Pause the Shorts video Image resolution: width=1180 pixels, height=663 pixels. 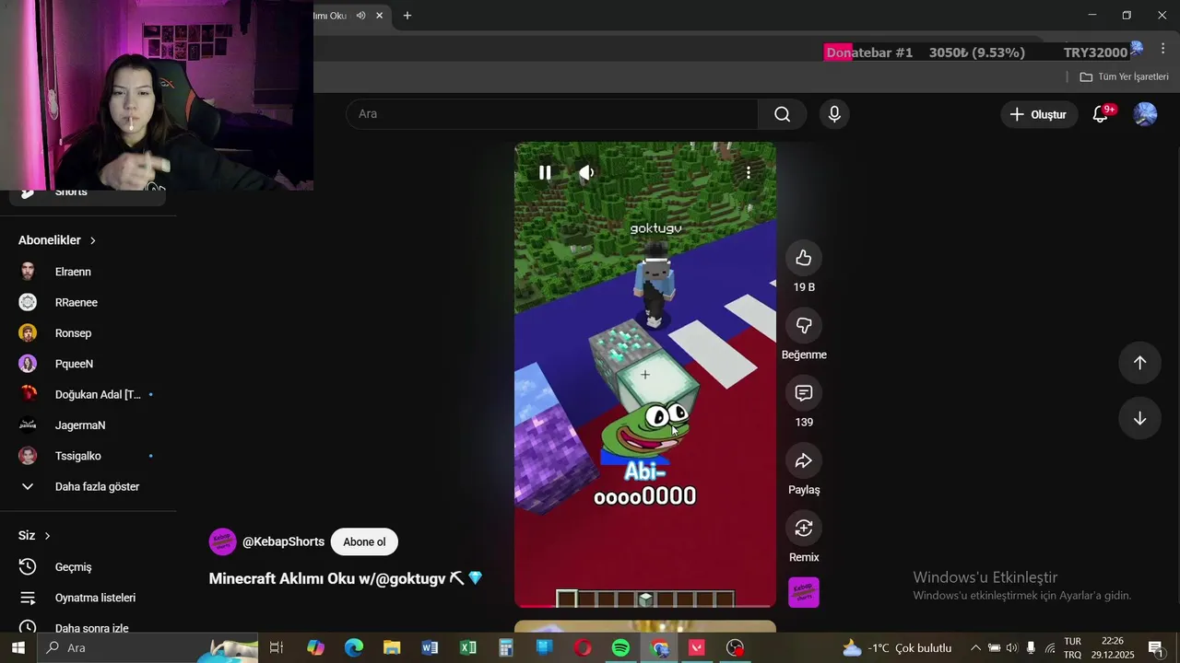coord(545,172)
